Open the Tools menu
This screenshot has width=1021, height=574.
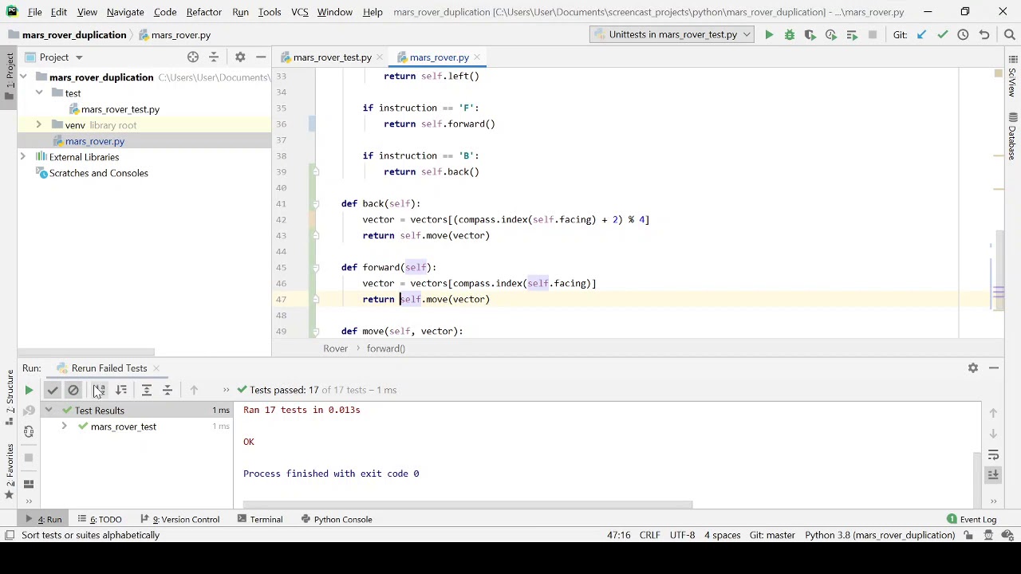coord(270,12)
